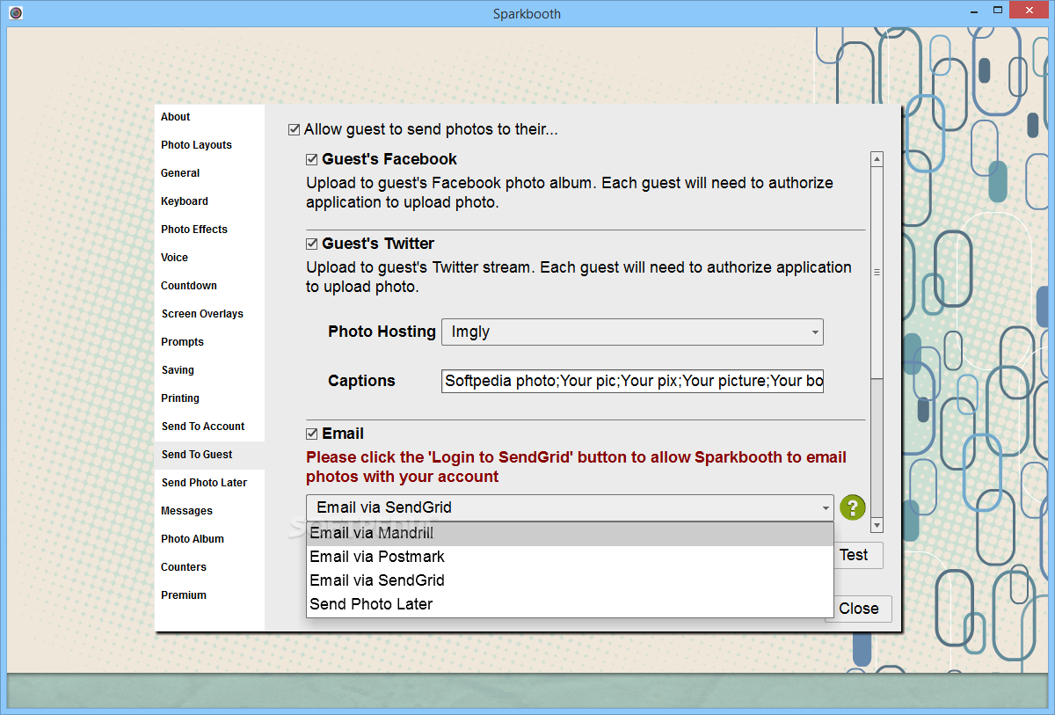Click the scrollbar down arrow
Screen dimensions: 1055x715
click(x=877, y=525)
